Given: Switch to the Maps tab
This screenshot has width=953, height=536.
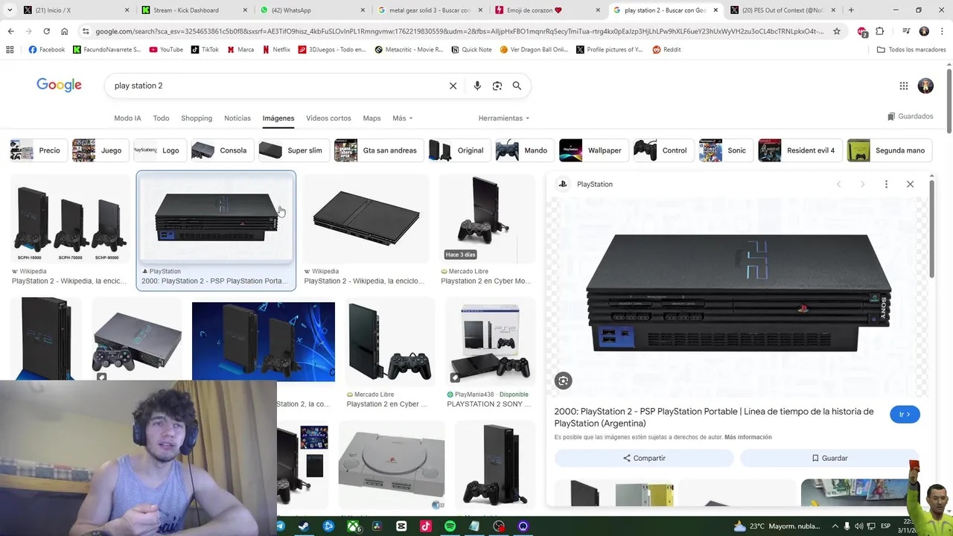Looking at the screenshot, I should (372, 118).
